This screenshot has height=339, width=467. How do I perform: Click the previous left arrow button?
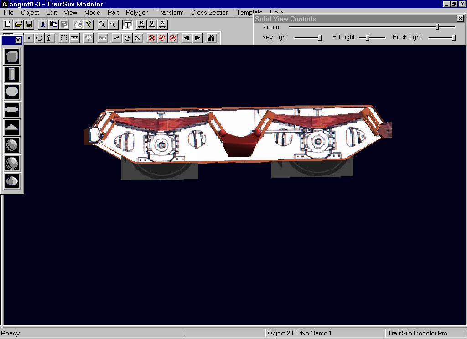186,38
